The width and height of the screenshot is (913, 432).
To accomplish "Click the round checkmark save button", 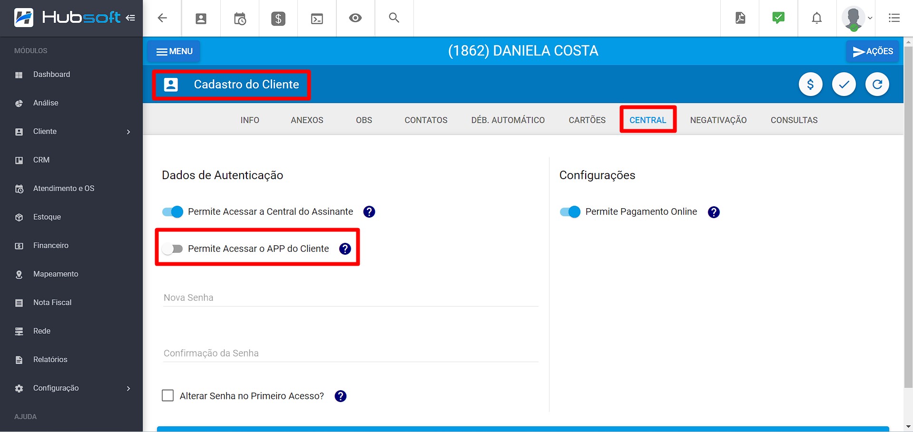I will [844, 85].
